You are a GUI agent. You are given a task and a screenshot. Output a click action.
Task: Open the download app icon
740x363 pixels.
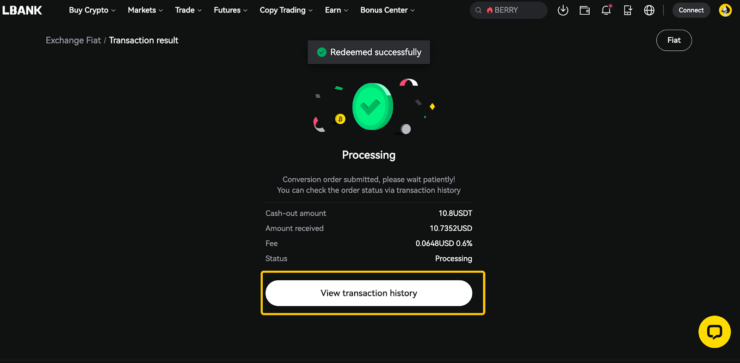click(563, 10)
